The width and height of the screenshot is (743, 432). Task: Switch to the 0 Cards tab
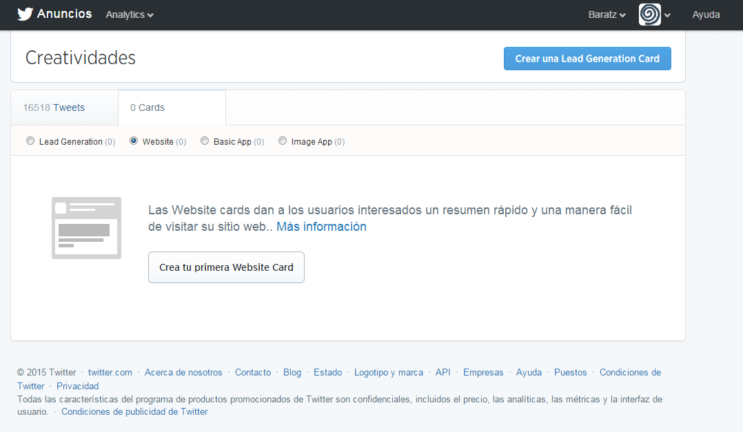[x=172, y=107]
